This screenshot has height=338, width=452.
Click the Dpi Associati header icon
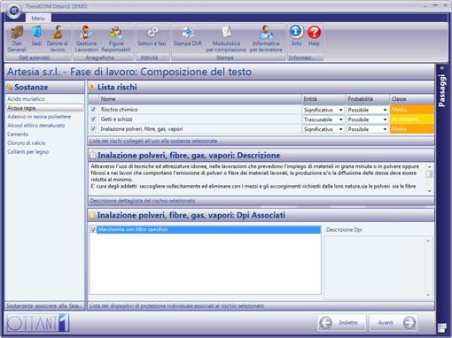coord(92,215)
